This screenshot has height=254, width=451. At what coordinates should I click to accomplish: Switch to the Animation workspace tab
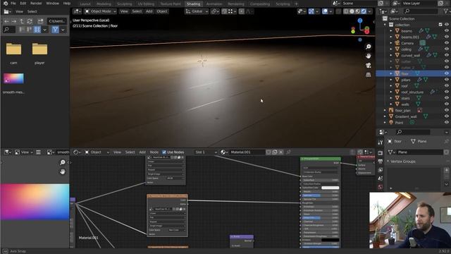(214, 4)
